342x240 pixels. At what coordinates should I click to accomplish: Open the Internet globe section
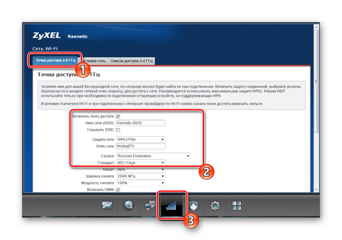(128, 205)
